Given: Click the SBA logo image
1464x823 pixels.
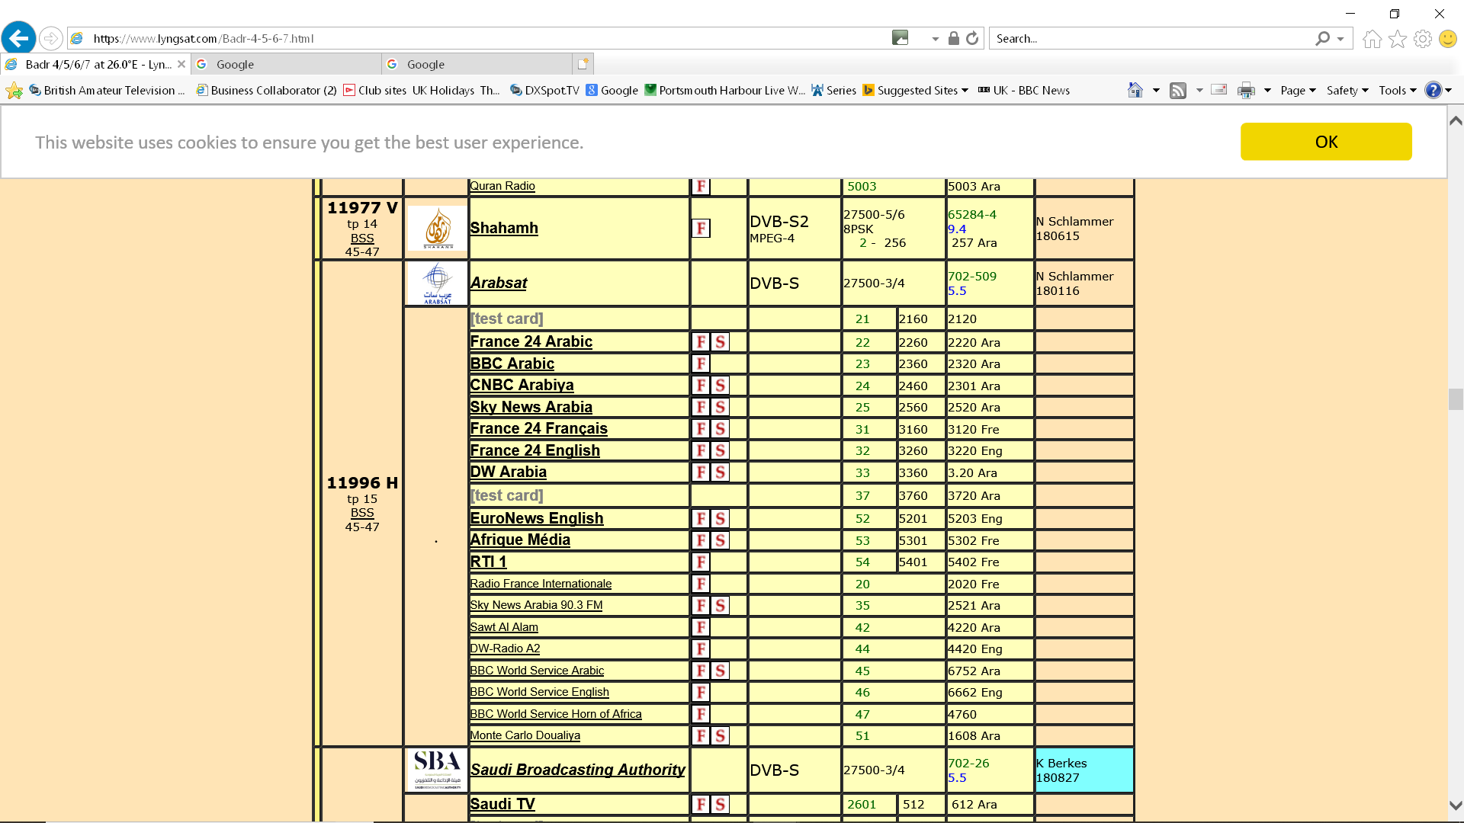Looking at the screenshot, I should pyautogui.click(x=437, y=770).
